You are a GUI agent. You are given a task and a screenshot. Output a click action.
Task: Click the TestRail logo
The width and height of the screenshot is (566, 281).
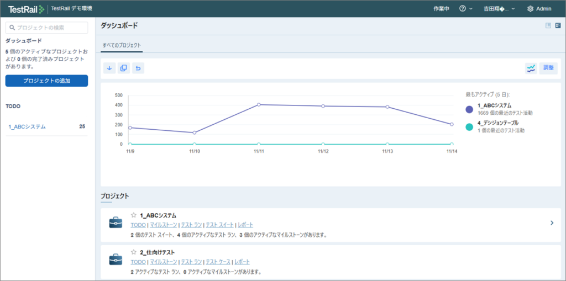[x=26, y=9]
